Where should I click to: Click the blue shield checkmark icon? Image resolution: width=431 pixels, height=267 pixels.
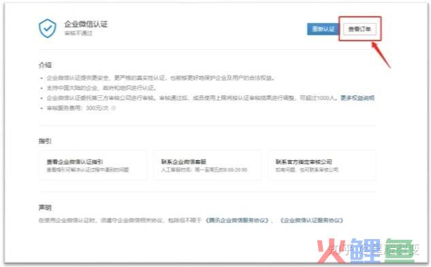(x=47, y=28)
